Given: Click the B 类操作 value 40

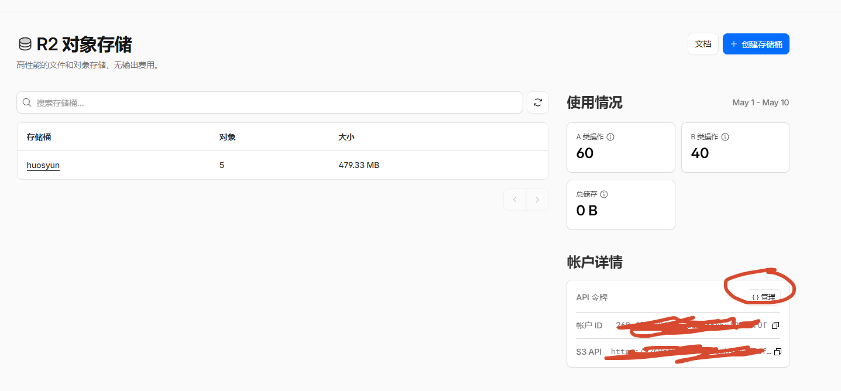Looking at the screenshot, I should click(x=700, y=153).
